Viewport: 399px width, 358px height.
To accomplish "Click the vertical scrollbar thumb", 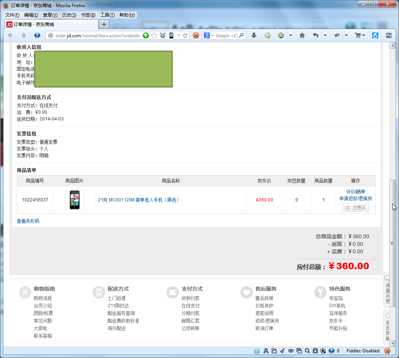I will click(392, 243).
